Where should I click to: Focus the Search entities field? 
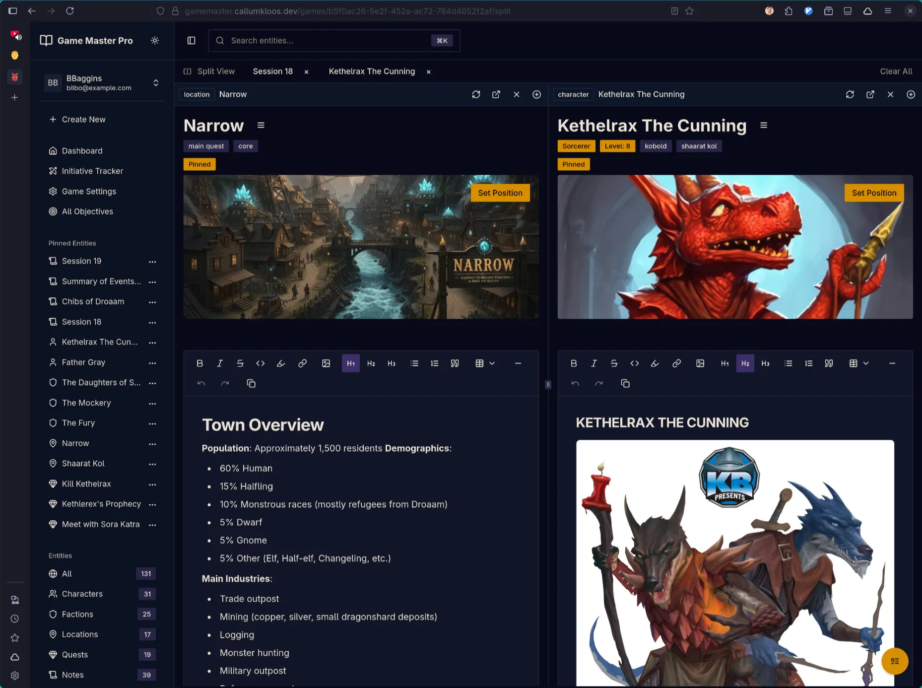click(x=328, y=41)
